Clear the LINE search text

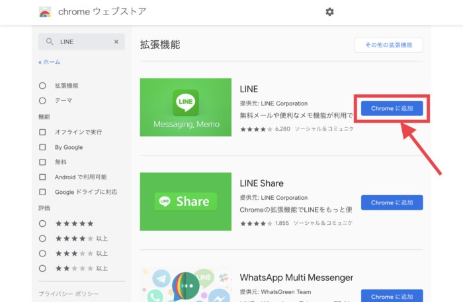[x=116, y=42]
